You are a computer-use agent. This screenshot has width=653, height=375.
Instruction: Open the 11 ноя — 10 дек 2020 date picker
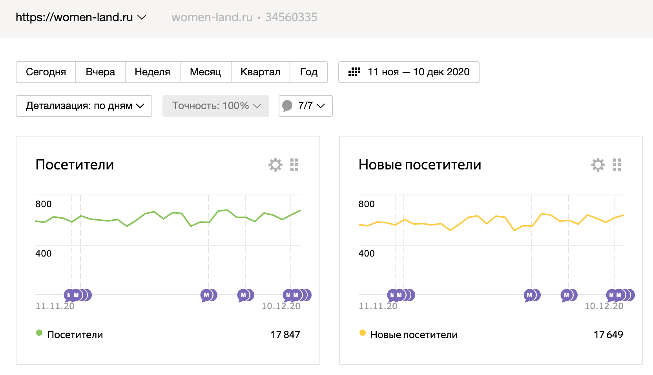click(418, 72)
